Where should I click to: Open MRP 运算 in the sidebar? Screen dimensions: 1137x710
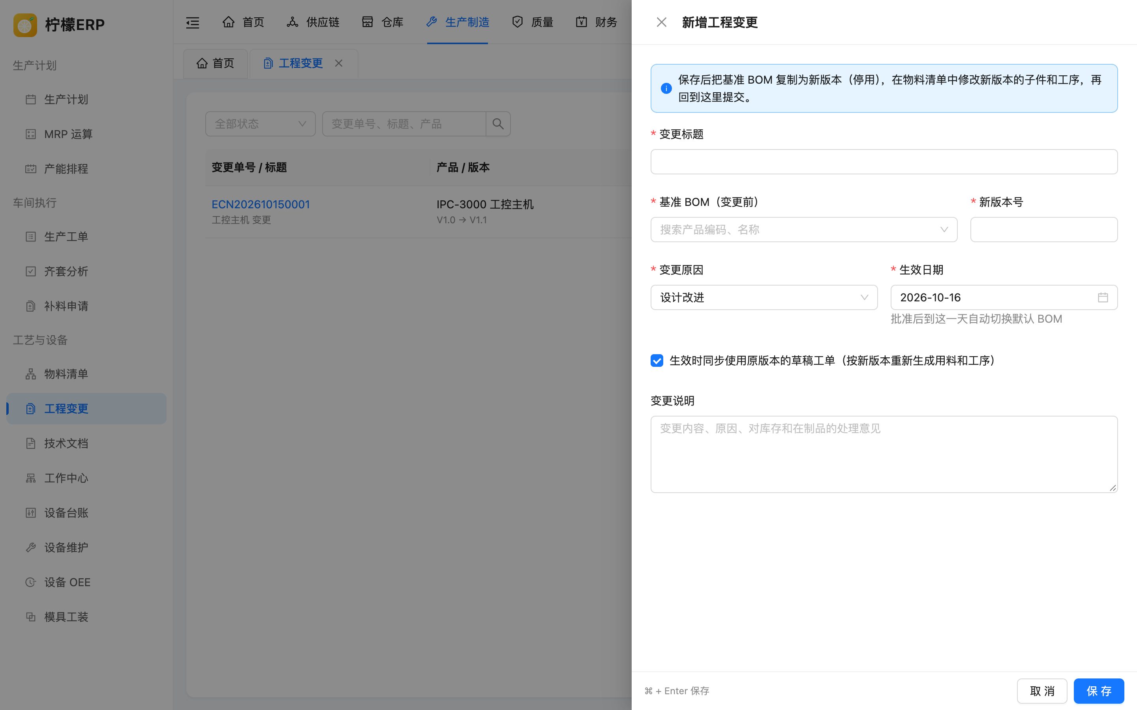point(86,134)
